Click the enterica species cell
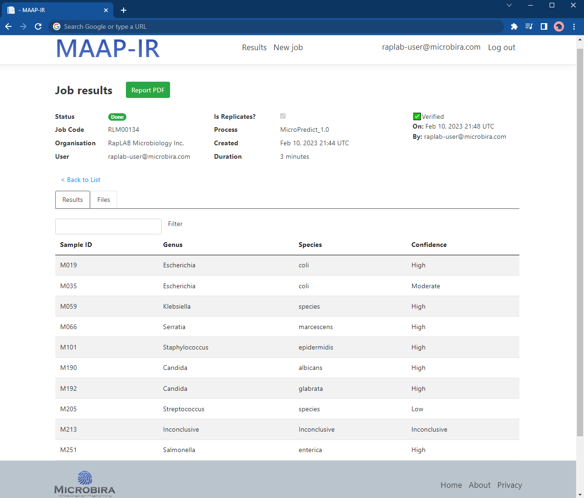584x498 pixels. coord(310,450)
